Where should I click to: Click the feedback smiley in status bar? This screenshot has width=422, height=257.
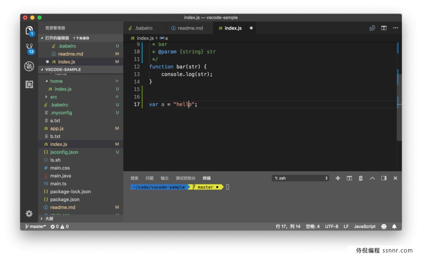click(x=384, y=226)
